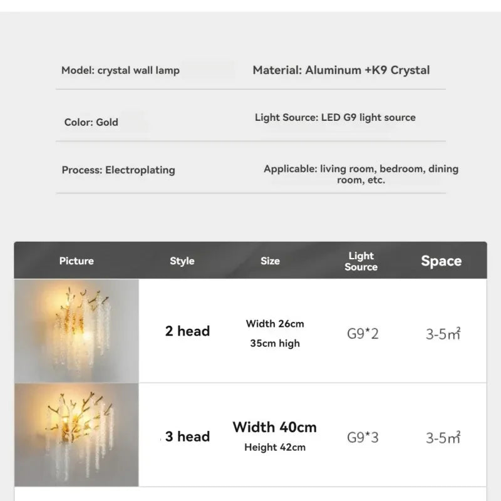Click the G9*3 light source cell
The width and height of the screenshot is (501, 501).
[363, 437]
